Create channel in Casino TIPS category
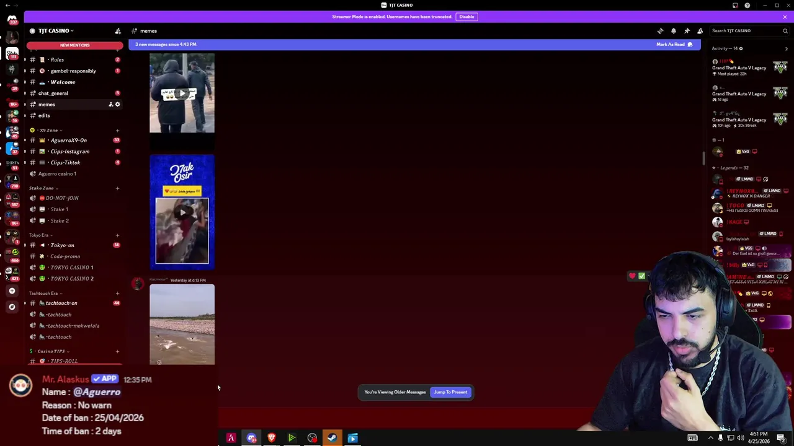Viewport: 794px width, 446px height. [x=117, y=351]
